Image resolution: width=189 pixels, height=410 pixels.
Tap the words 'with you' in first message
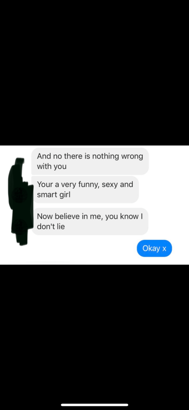coord(52,166)
